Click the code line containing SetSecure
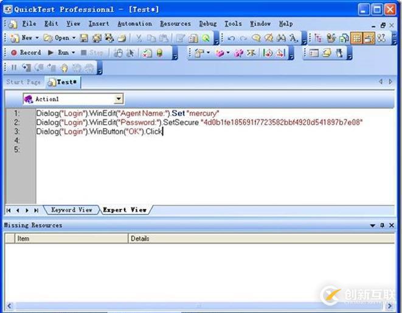The image size is (402, 313). [x=199, y=122]
